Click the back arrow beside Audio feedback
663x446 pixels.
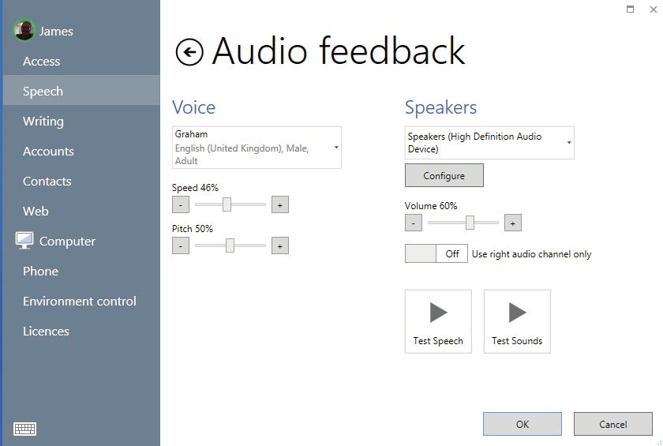(189, 52)
